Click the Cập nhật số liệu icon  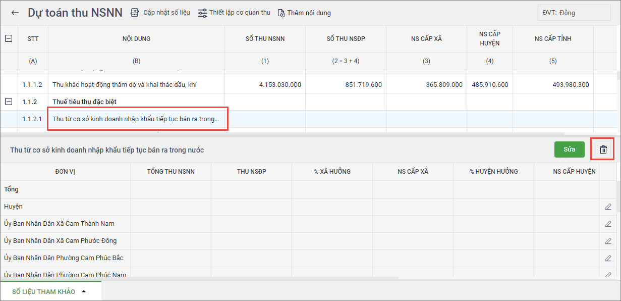[x=135, y=13]
